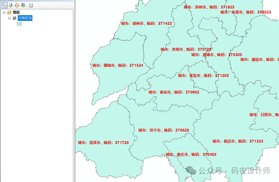279x182 pixels.
Task: Select List By Drawing Order icon
Action: coord(5,5)
